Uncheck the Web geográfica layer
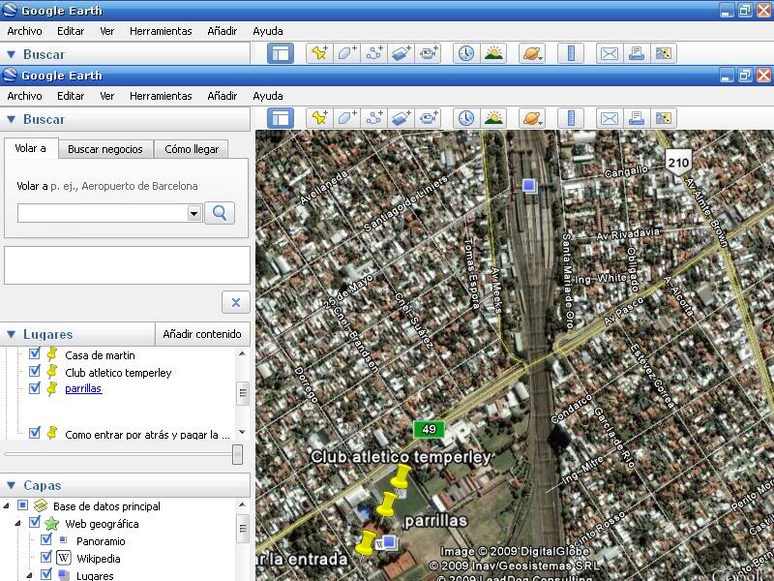This screenshot has width=774, height=581. pos(35,522)
